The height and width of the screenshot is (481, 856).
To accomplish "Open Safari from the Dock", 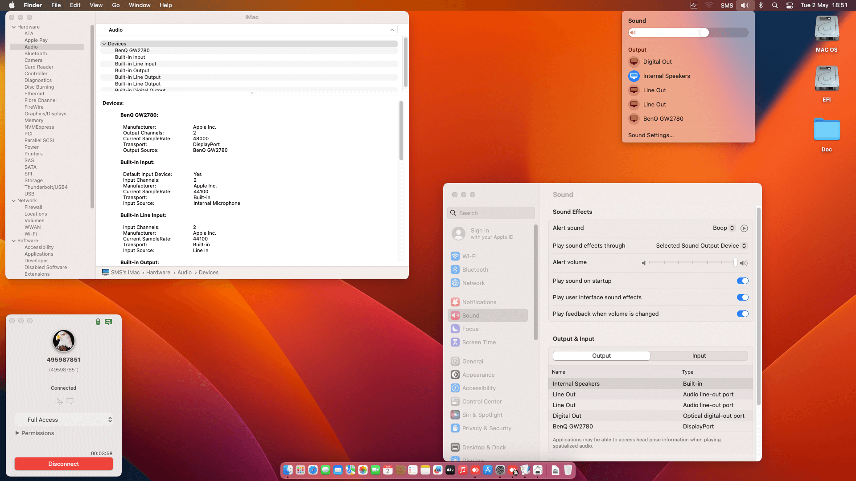I will pyautogui.click(x=313, y=470).
